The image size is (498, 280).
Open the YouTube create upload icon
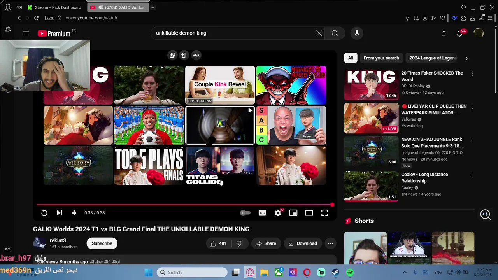click(444, 33)
